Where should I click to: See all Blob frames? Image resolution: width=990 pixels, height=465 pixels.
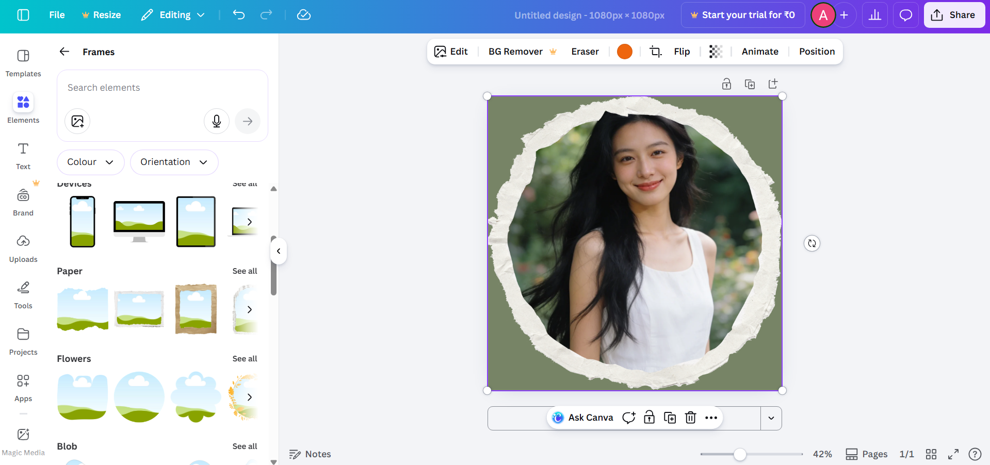tap(245, 446)
